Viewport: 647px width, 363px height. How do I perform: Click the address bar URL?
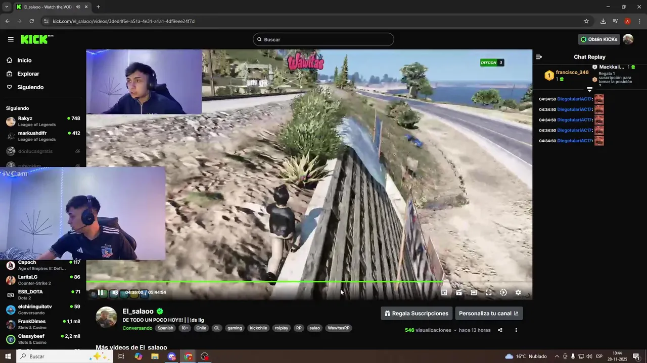[124, 21]
